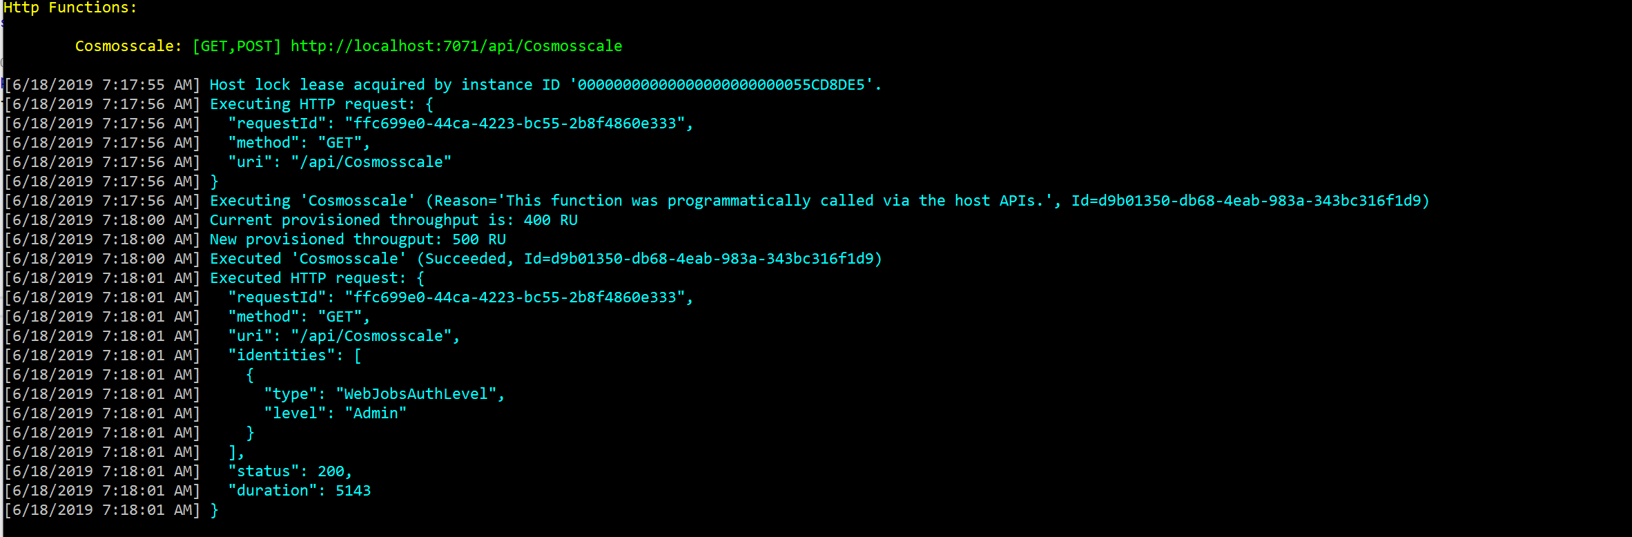Click the "identities": [ log line

coord(295,355)
